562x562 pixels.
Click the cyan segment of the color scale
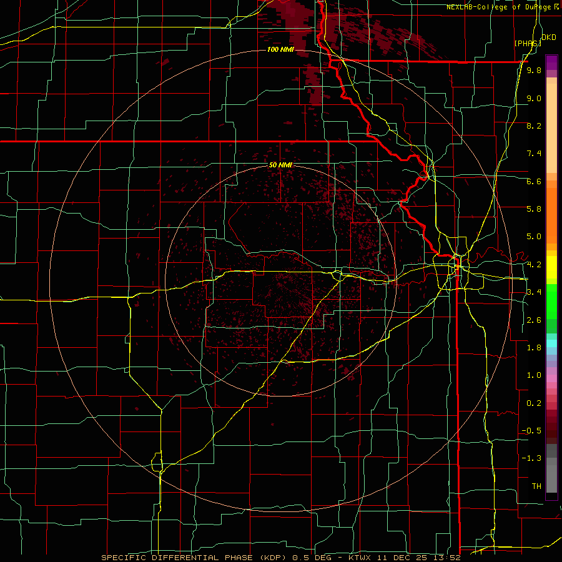pos(551,343)
